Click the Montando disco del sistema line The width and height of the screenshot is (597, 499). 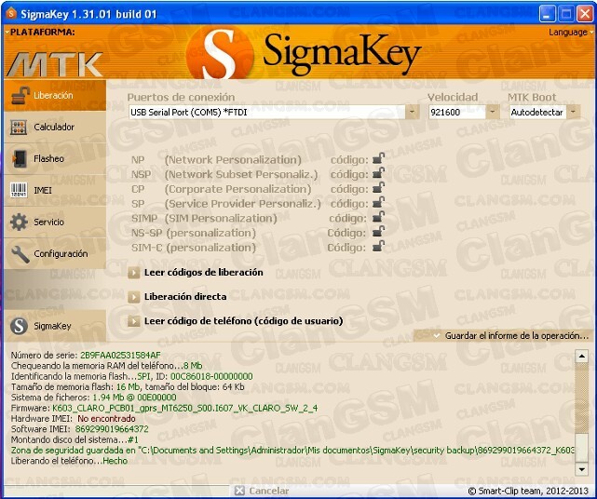75,439
